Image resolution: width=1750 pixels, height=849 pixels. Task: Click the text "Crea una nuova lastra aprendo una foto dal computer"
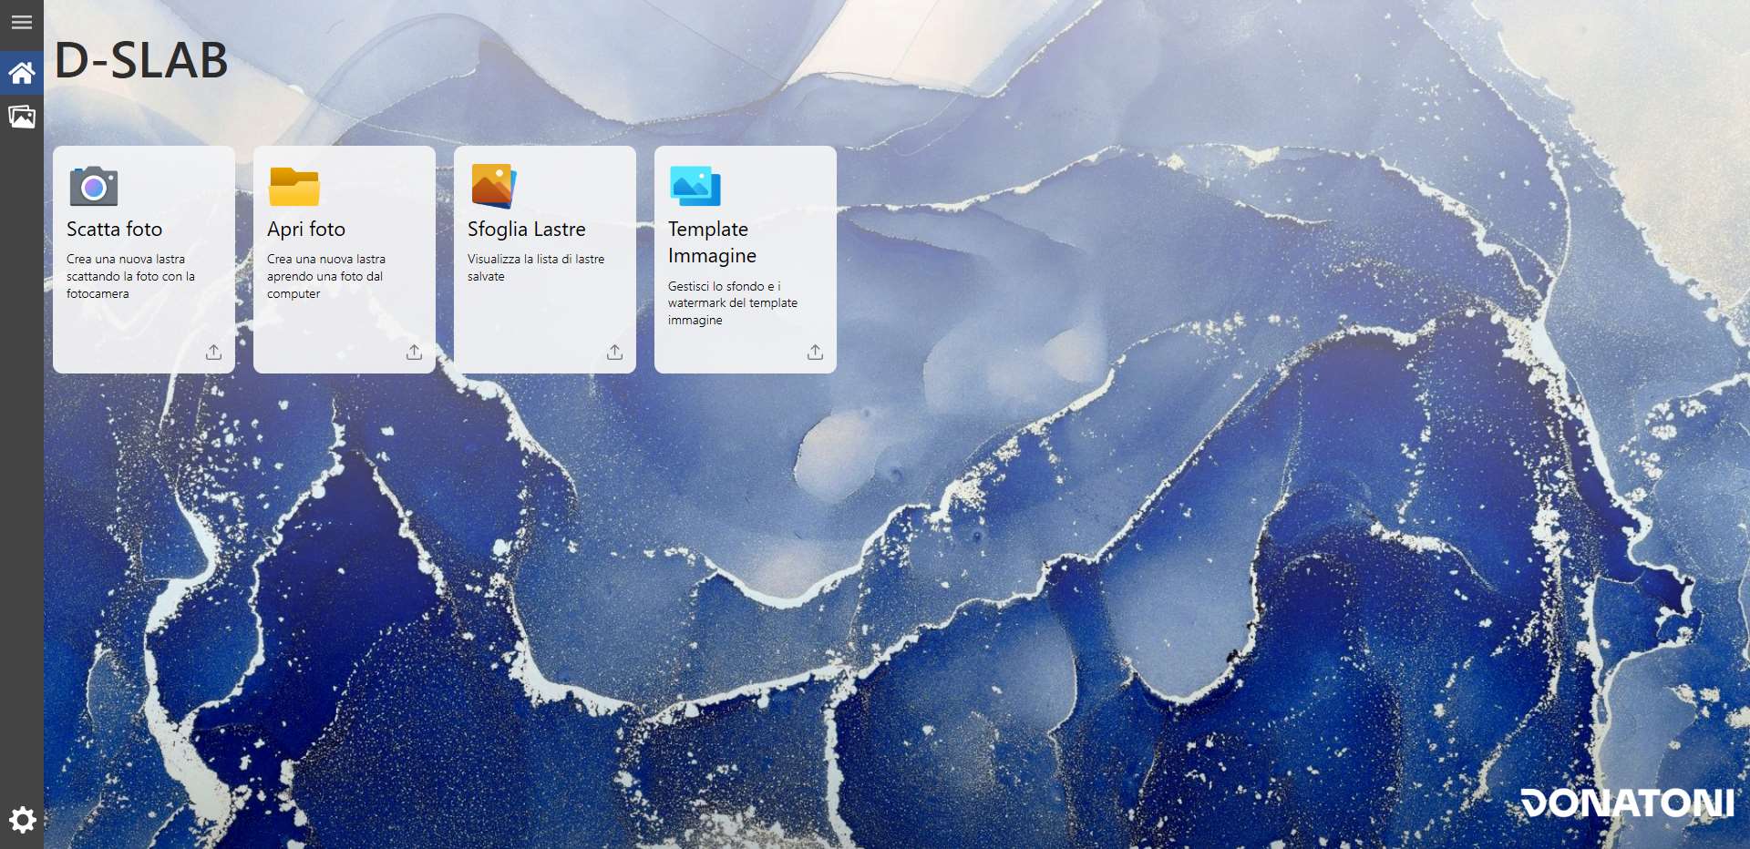click(x=326, y=276)
